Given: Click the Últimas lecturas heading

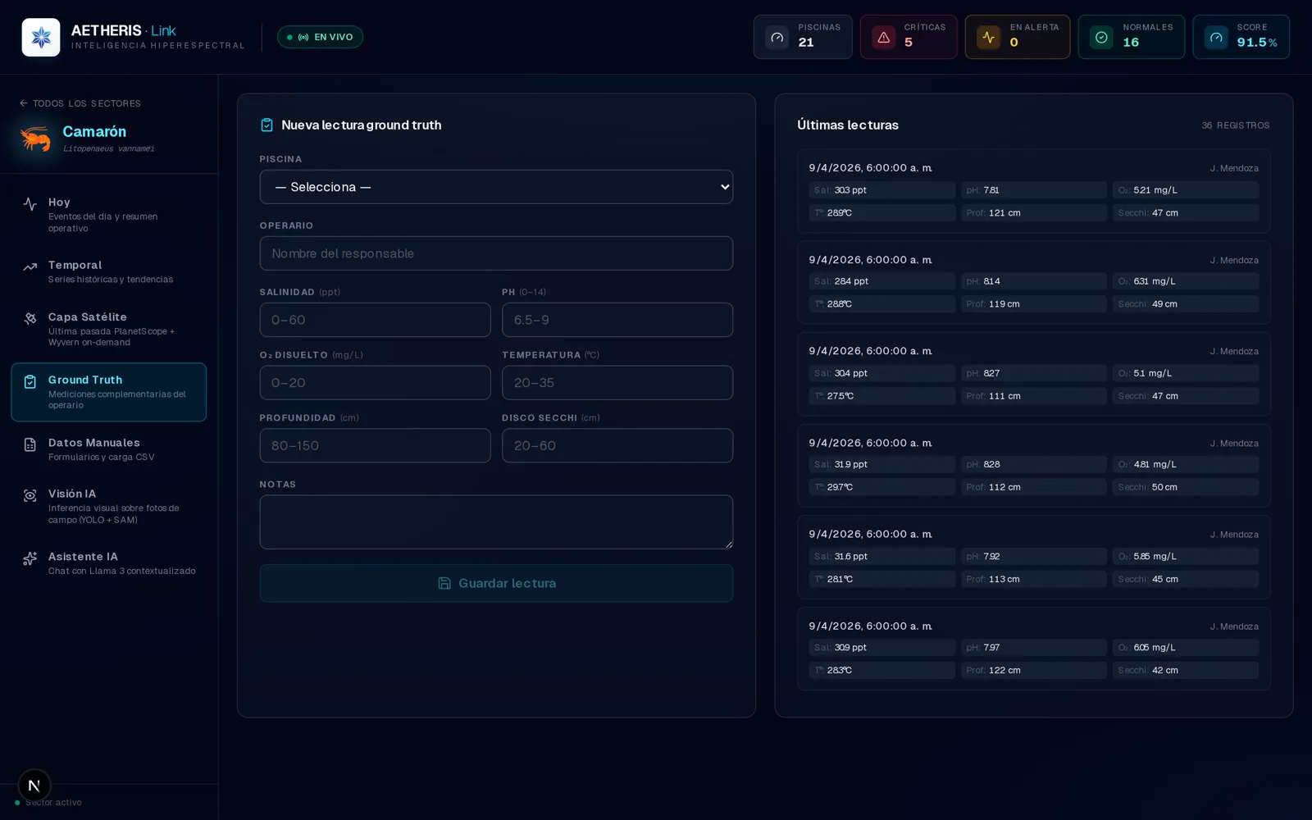Looking at the screenshot, I should point(848,125).
